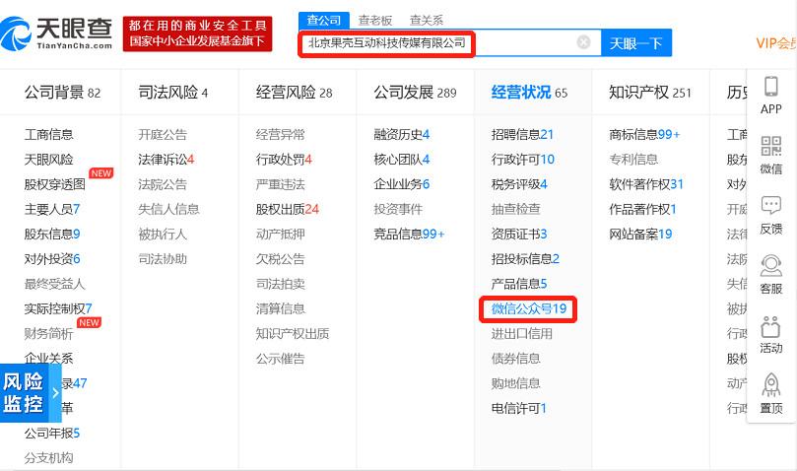Click the greyed 分支机构 entry
This screenshot has width=797, height=471.
[x=49, y=458]
